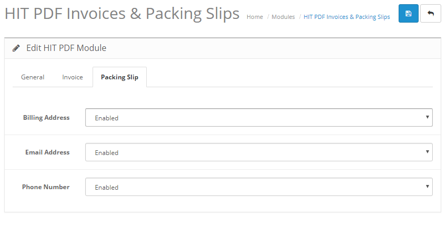Click the Phone Number field label
Viewport: 447px width, 227px height.
pos(46,187)
